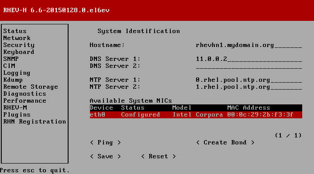Click the Press esc to quit hint
This screenshot has width=314, height=174.
pos(35,170)
